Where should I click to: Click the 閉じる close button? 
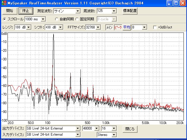130,128
